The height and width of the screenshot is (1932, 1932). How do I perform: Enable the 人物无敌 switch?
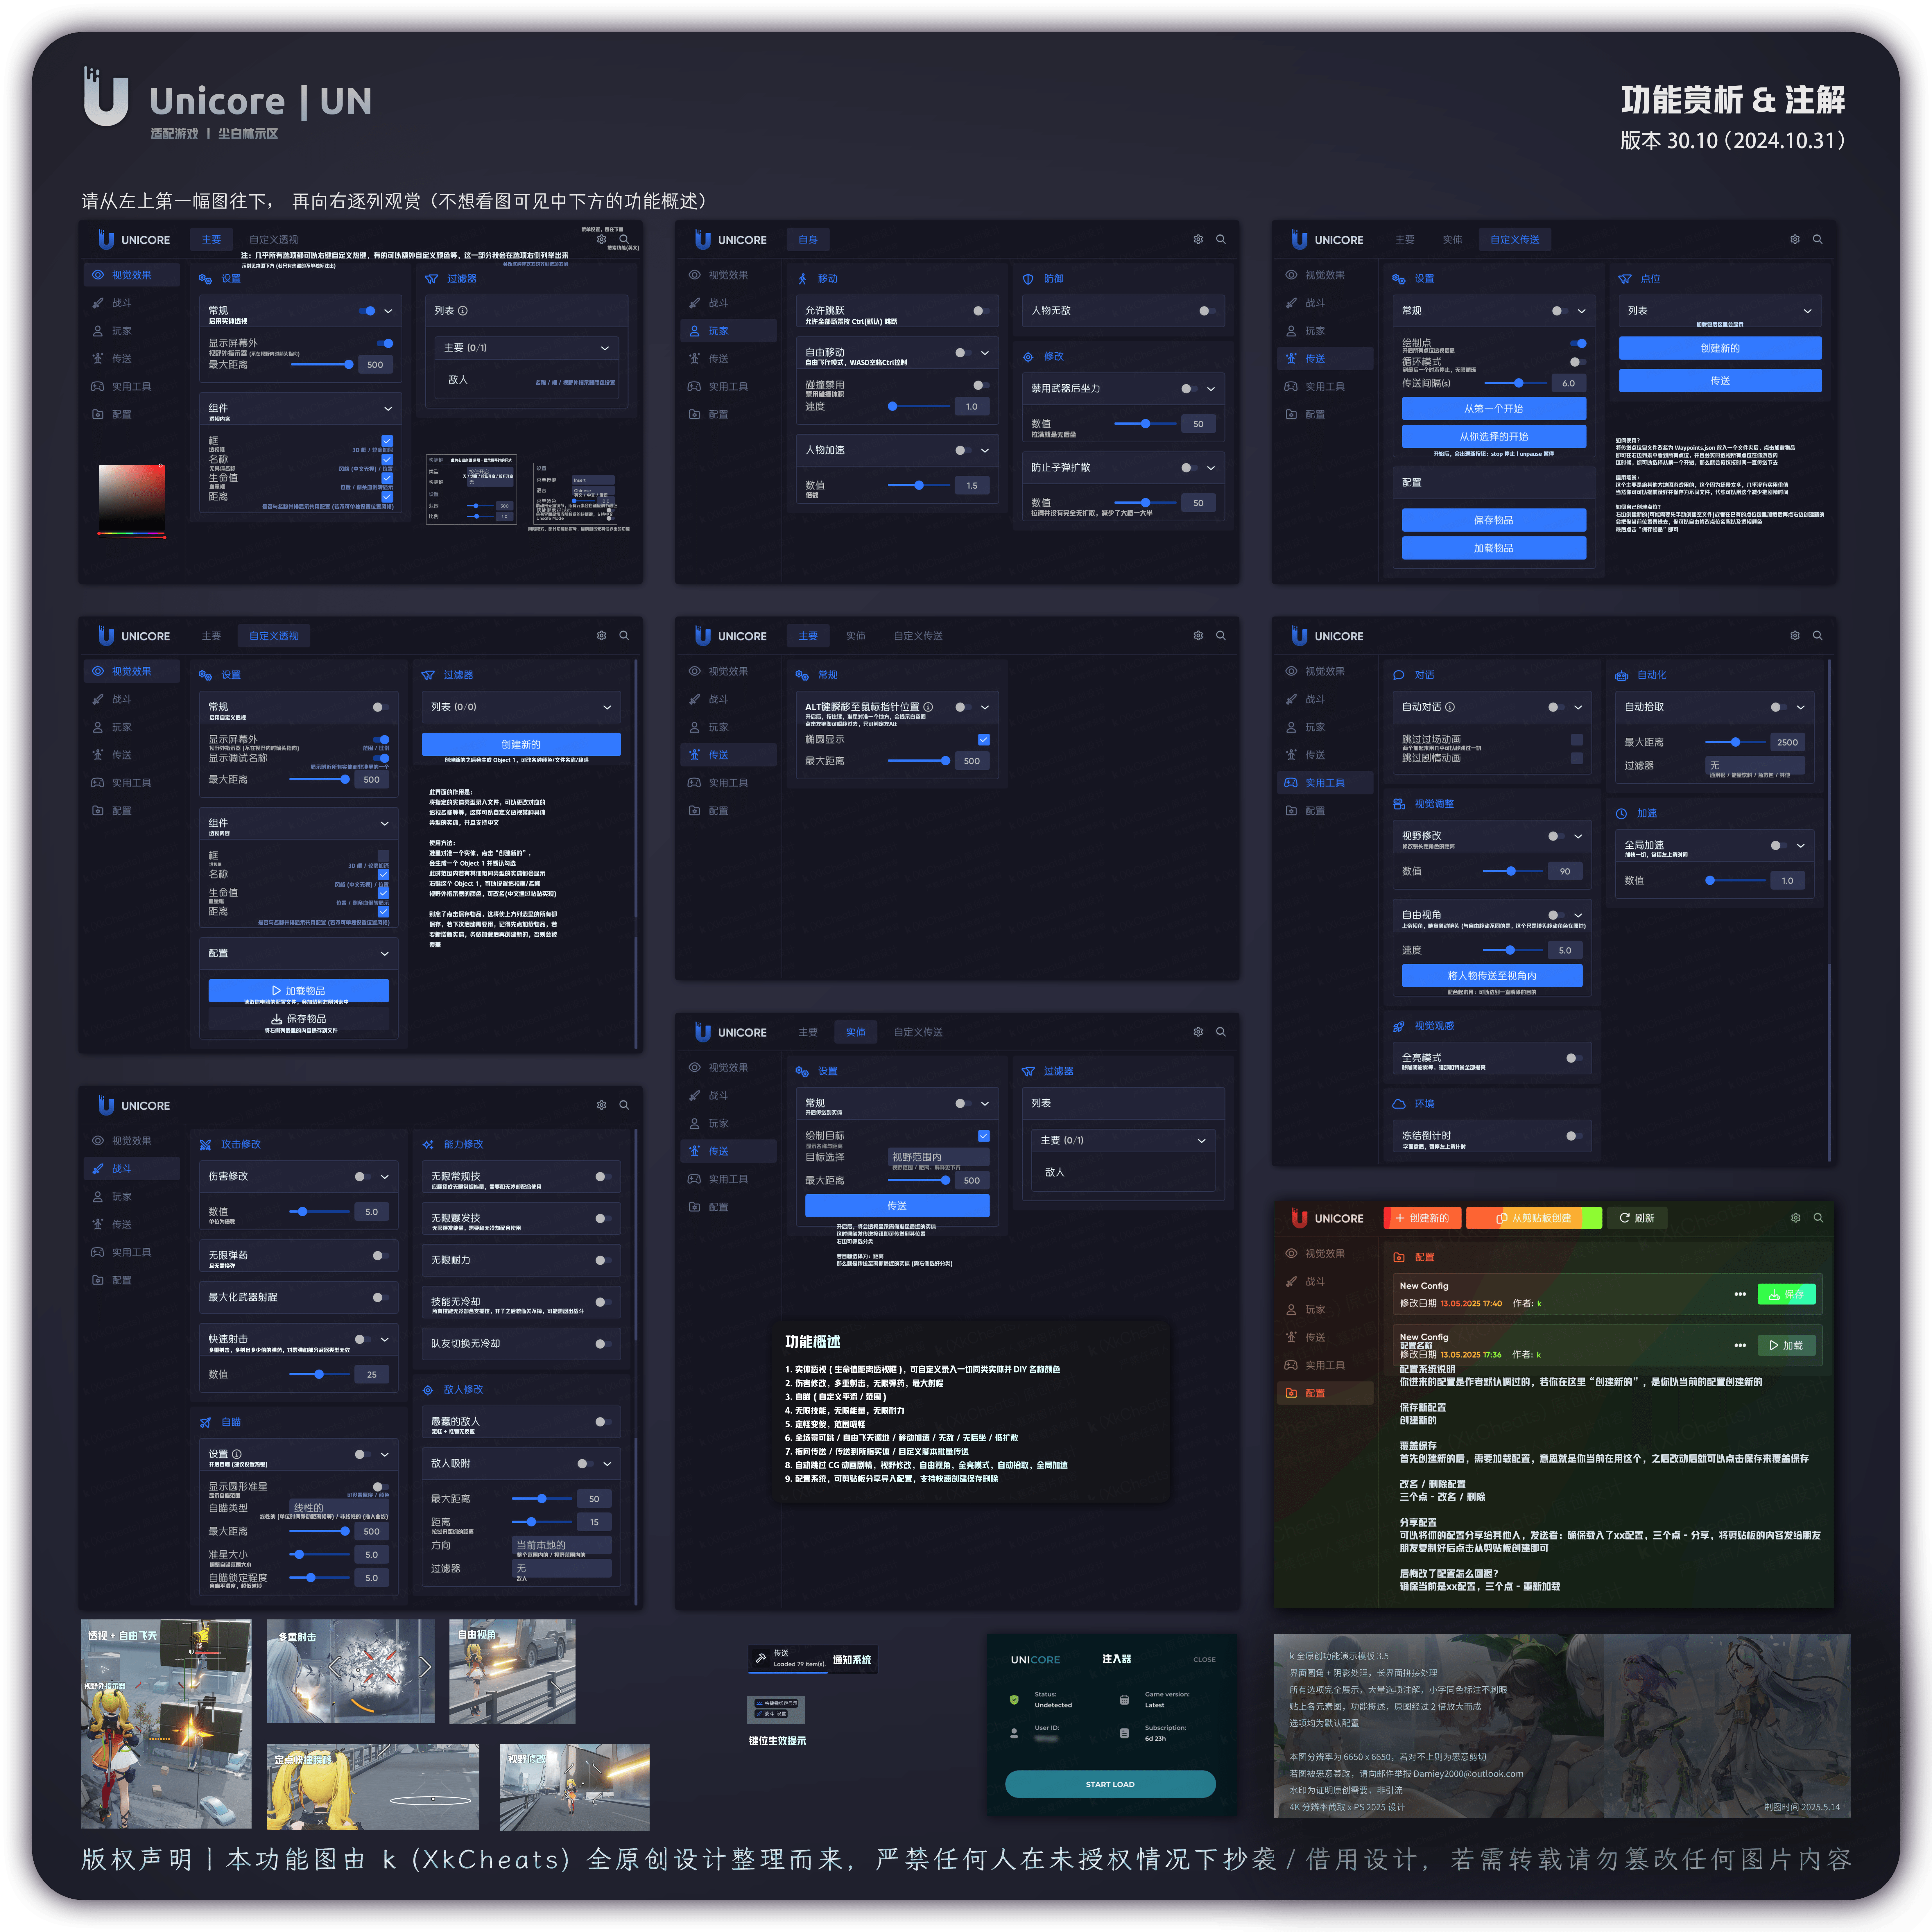(x=1207, y=311)
